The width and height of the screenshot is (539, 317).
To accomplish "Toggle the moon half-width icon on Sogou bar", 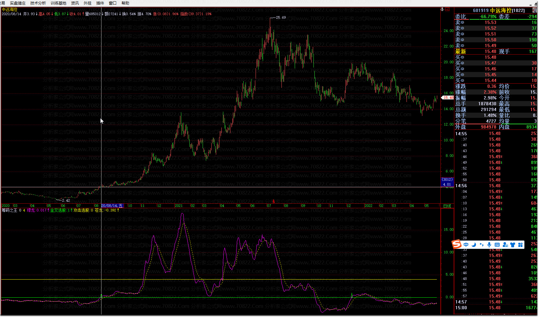I will coord(474,245).
